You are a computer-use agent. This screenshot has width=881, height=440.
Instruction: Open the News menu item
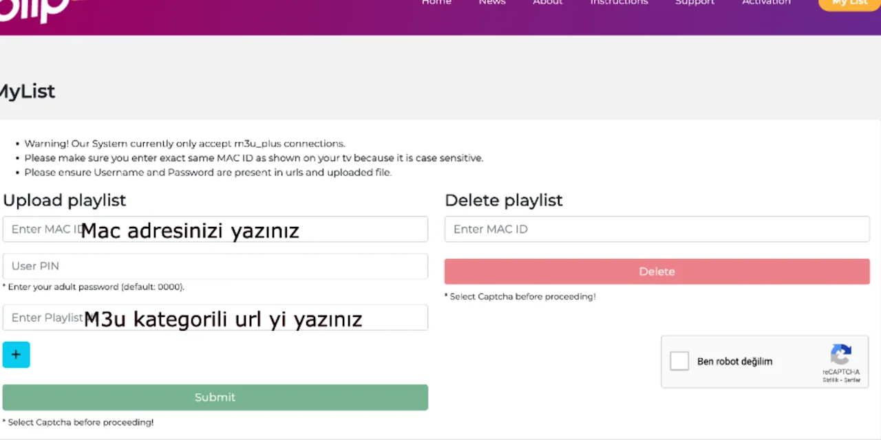pos(492,3)
